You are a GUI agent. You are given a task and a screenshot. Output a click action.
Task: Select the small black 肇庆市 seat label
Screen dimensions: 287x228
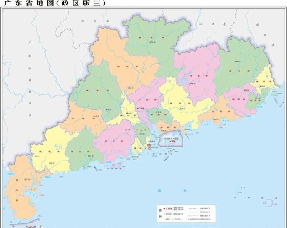pos(108,109)
